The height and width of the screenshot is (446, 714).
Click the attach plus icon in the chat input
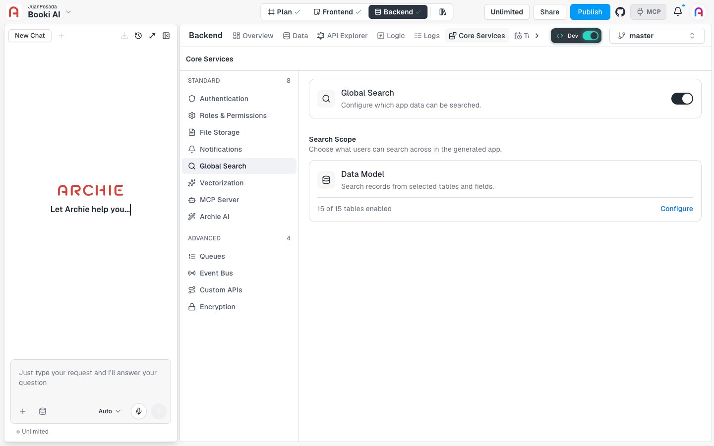click(23, 411)
